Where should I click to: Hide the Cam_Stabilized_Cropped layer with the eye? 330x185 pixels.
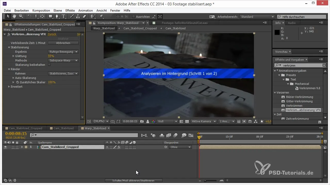[x=5, y=147]
